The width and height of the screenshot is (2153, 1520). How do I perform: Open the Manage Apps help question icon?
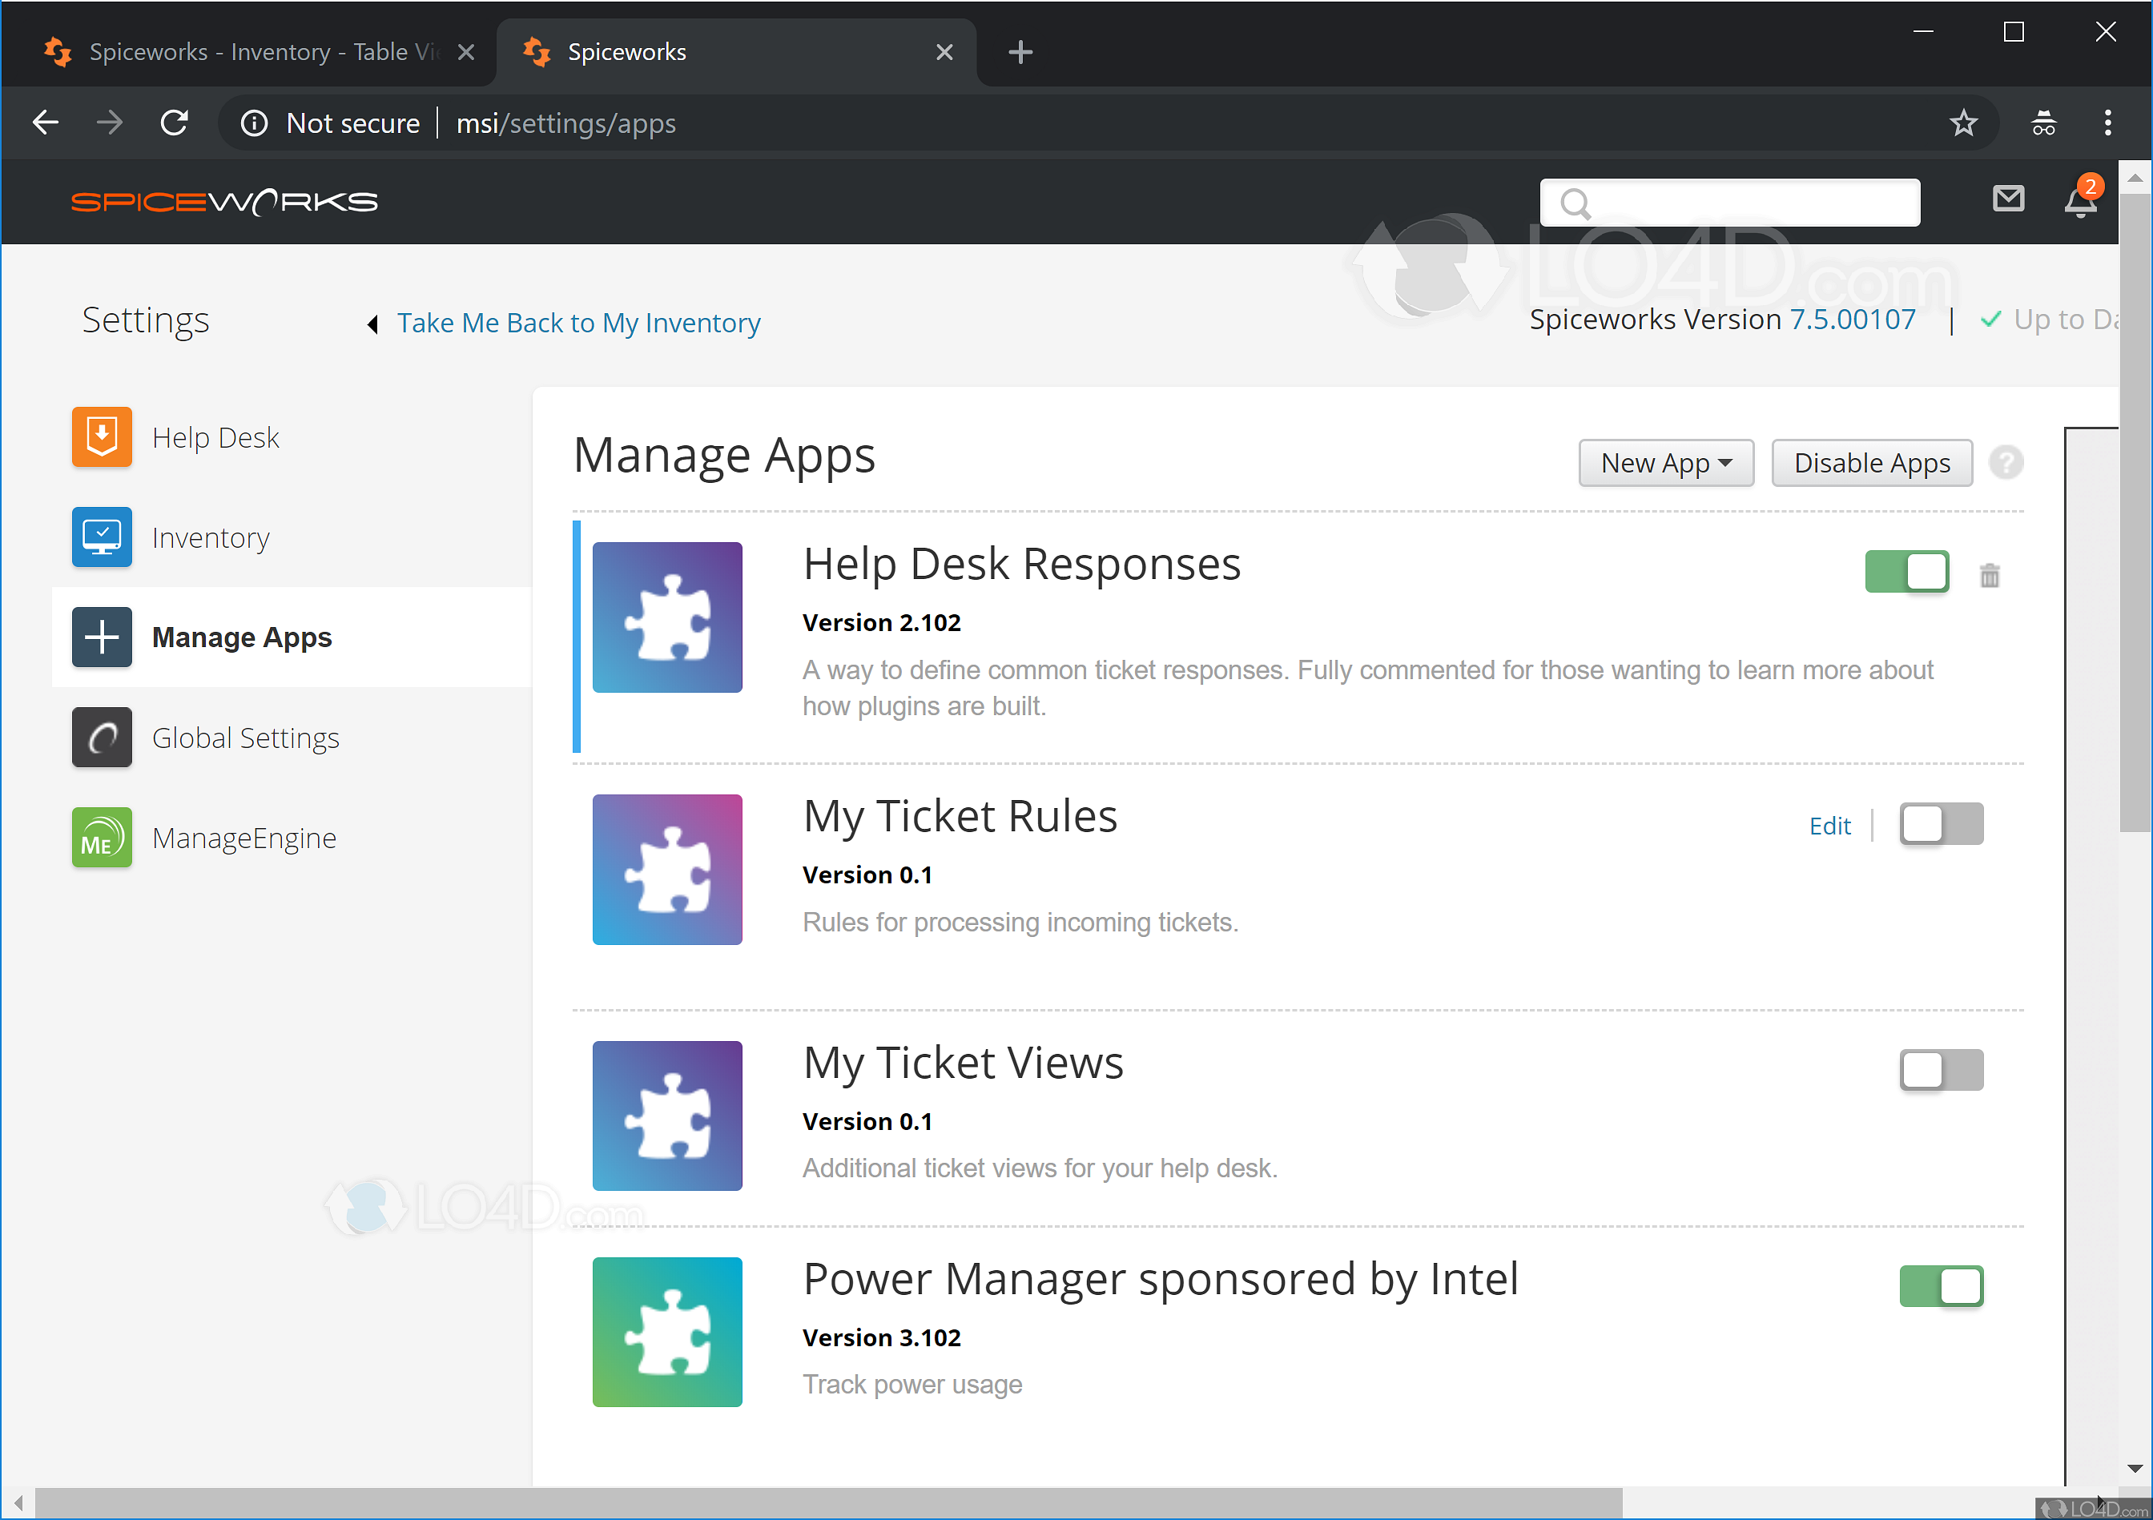[2006, 463]
